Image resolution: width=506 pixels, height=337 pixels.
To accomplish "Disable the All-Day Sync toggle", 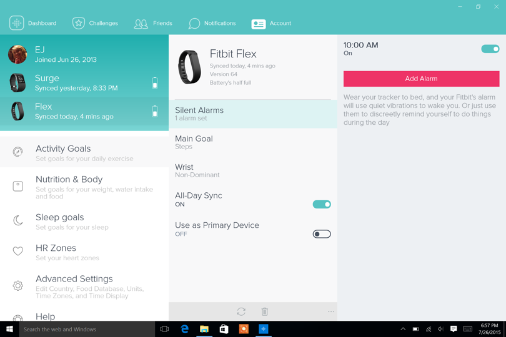I will point(322,204).
